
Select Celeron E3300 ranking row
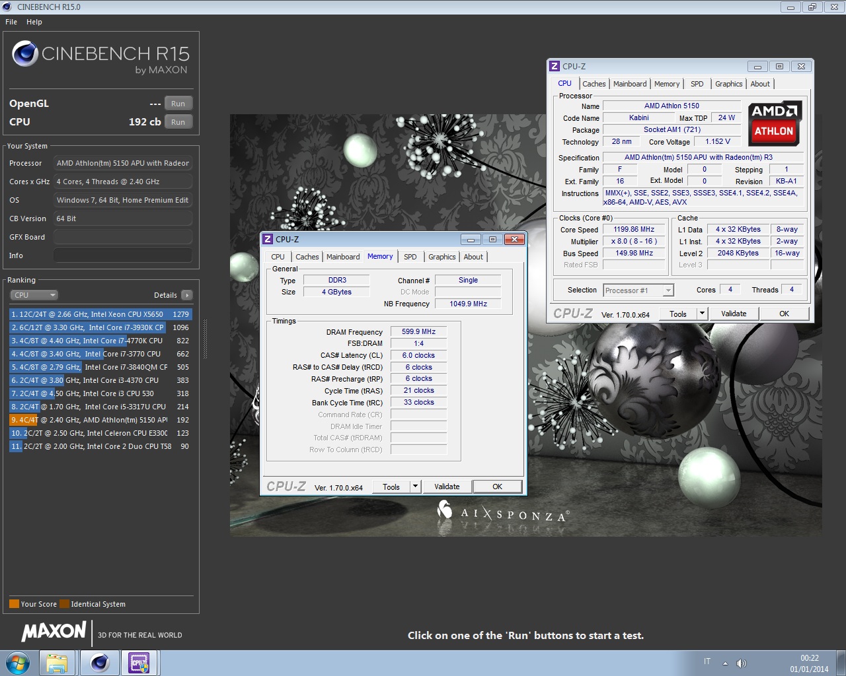[x=100, y=433]
